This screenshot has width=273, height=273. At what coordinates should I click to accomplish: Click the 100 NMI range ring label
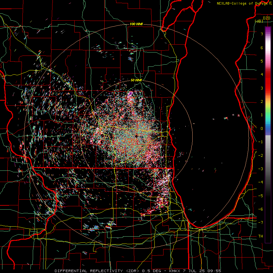136,24
